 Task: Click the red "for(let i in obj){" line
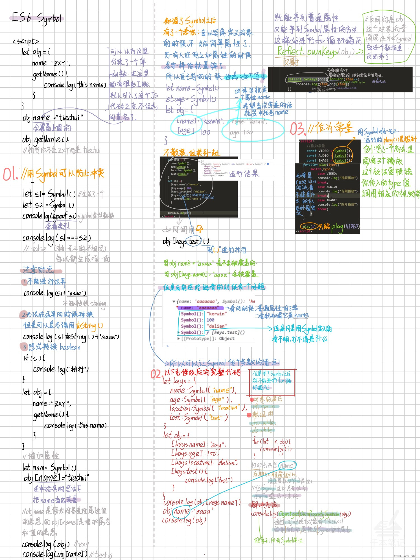(x=272, y=442)
